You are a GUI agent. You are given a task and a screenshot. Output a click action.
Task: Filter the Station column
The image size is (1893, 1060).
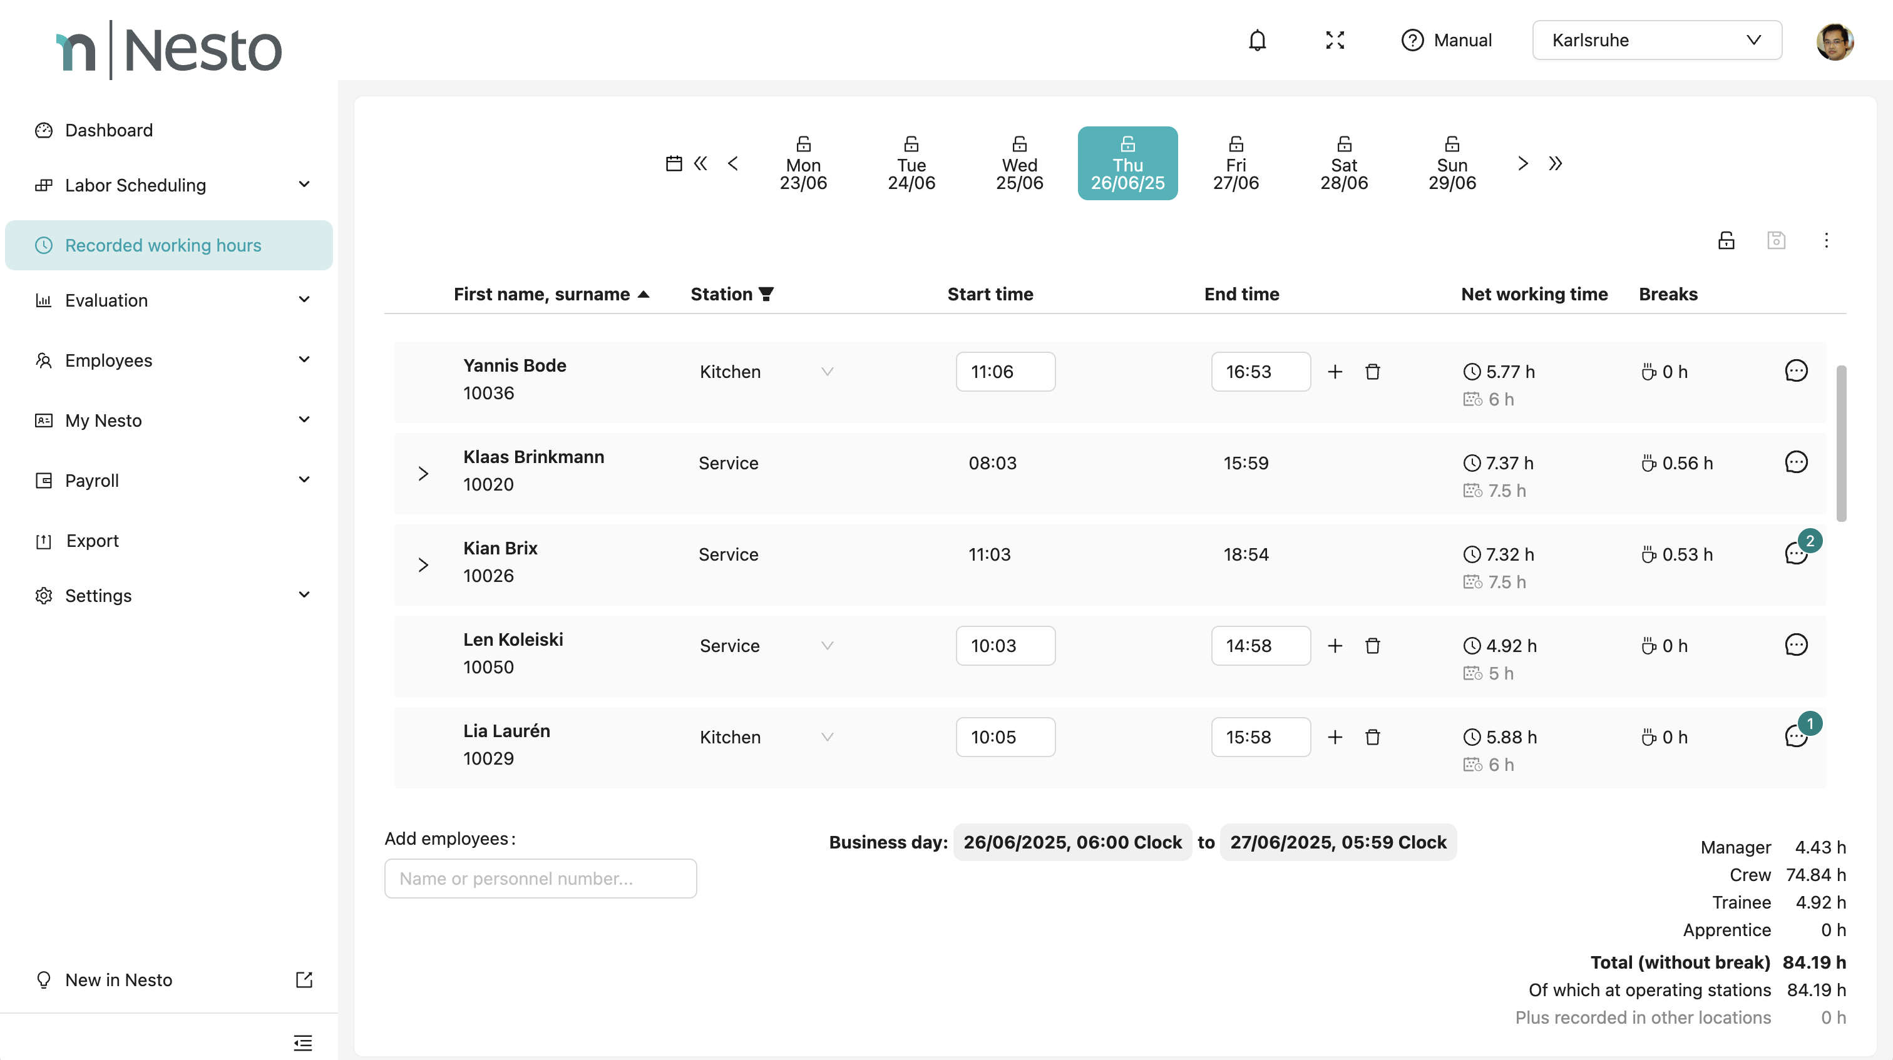(766, 295)
